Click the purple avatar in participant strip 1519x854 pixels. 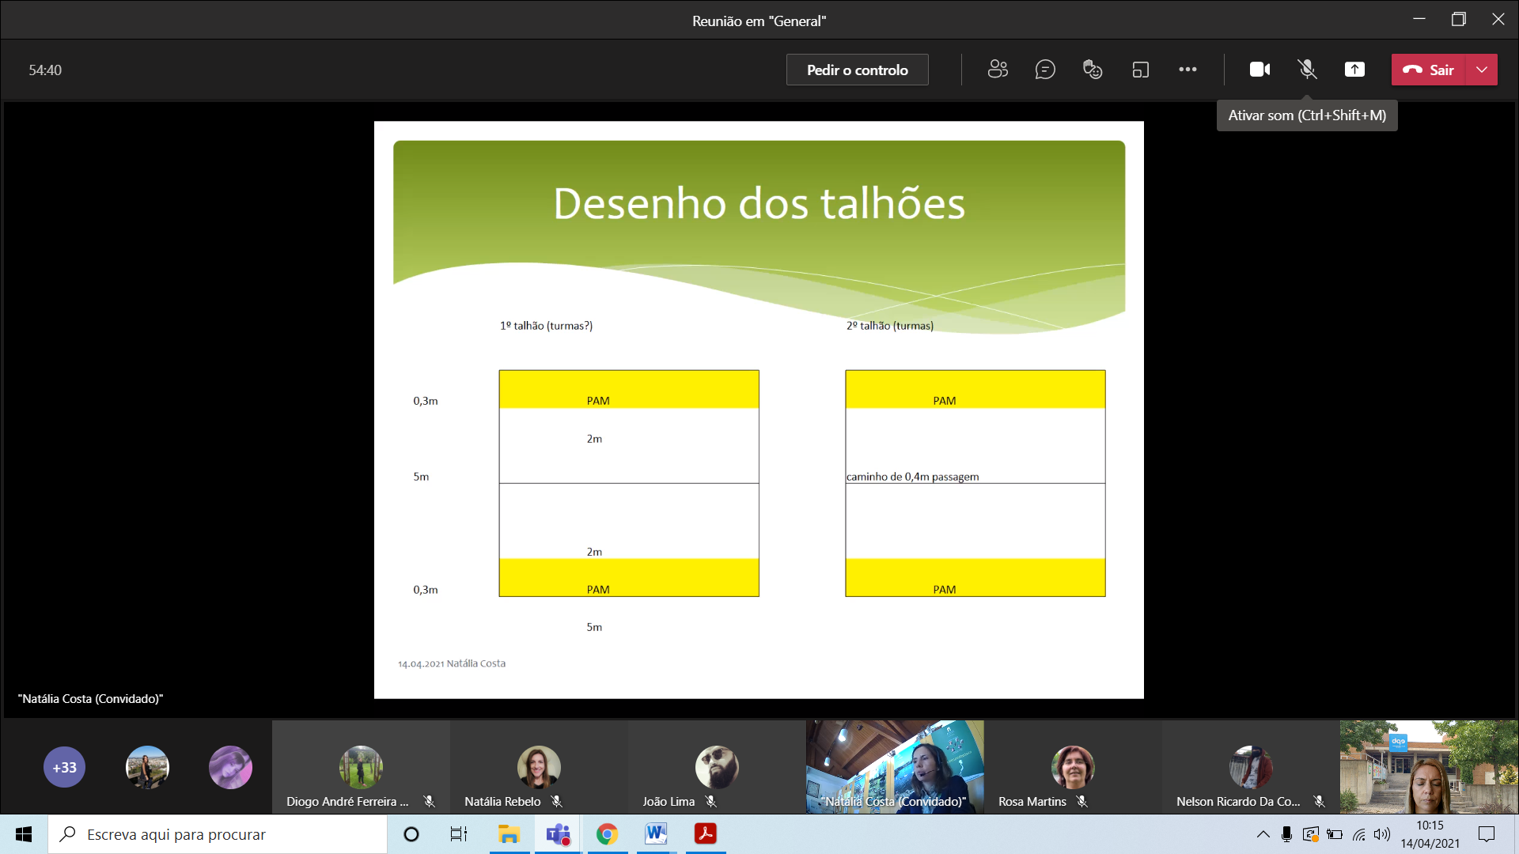point(230,767)
